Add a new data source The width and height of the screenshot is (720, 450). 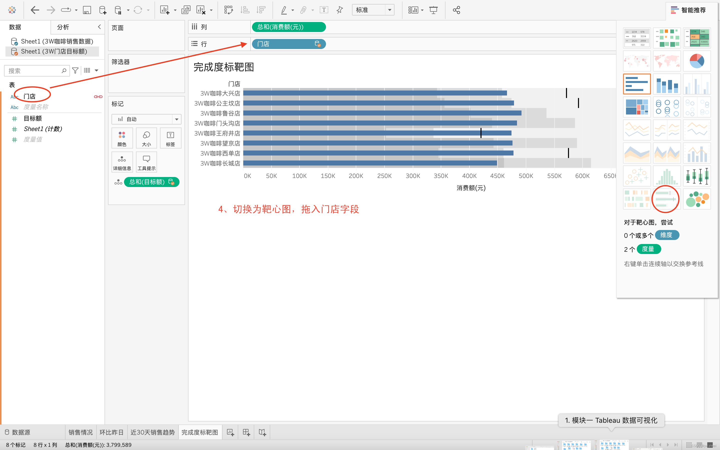tap(102, 10)
